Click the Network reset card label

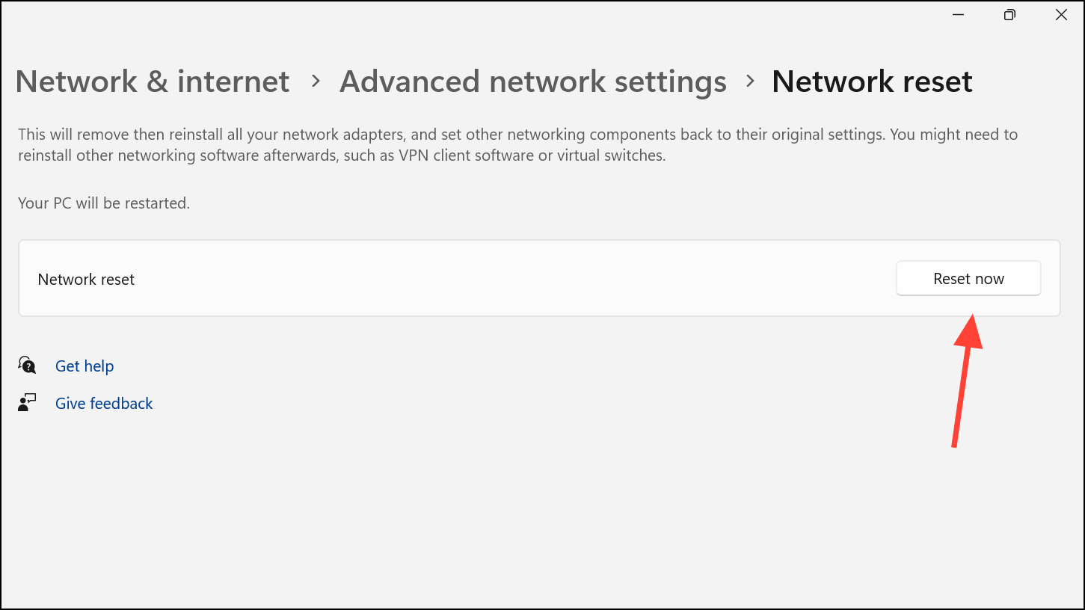pos(86,280)
